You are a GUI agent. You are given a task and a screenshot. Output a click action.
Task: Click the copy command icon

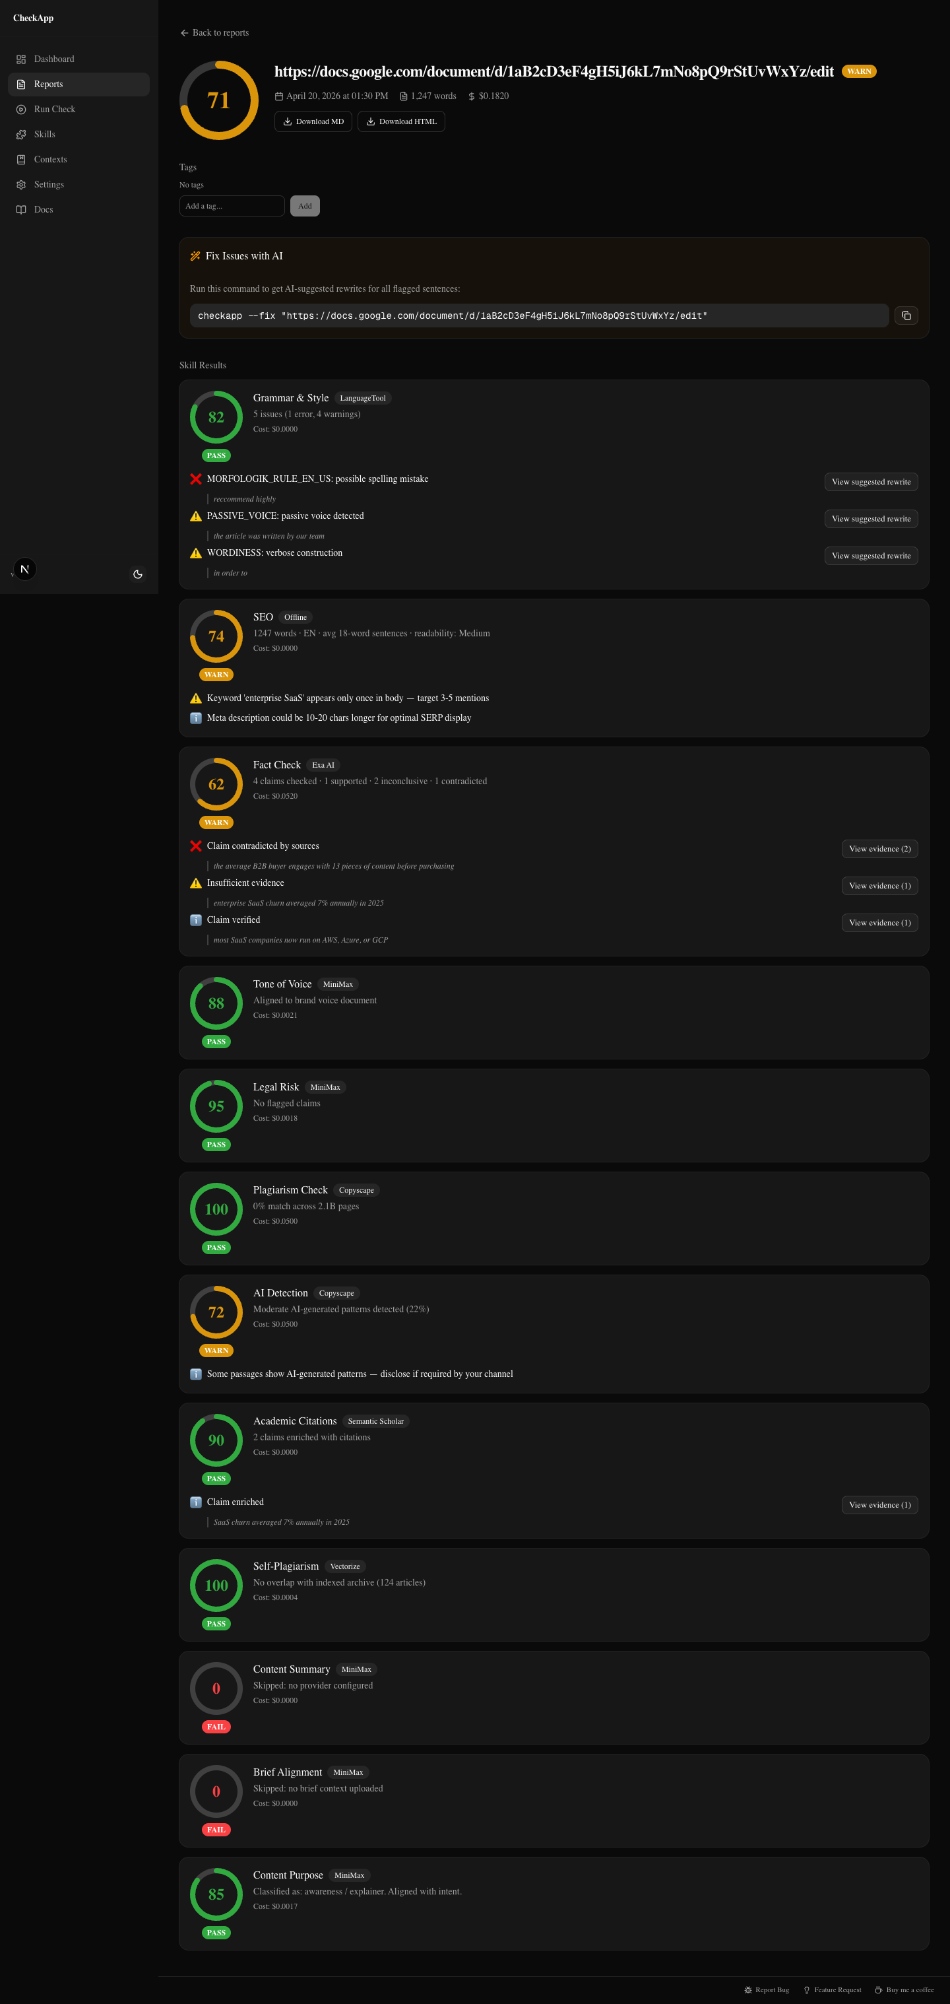[906, 316]
